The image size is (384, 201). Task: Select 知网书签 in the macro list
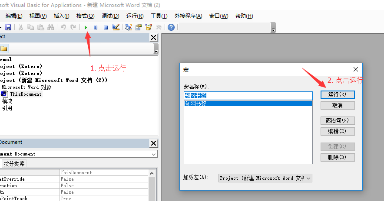tap(248, 104)
